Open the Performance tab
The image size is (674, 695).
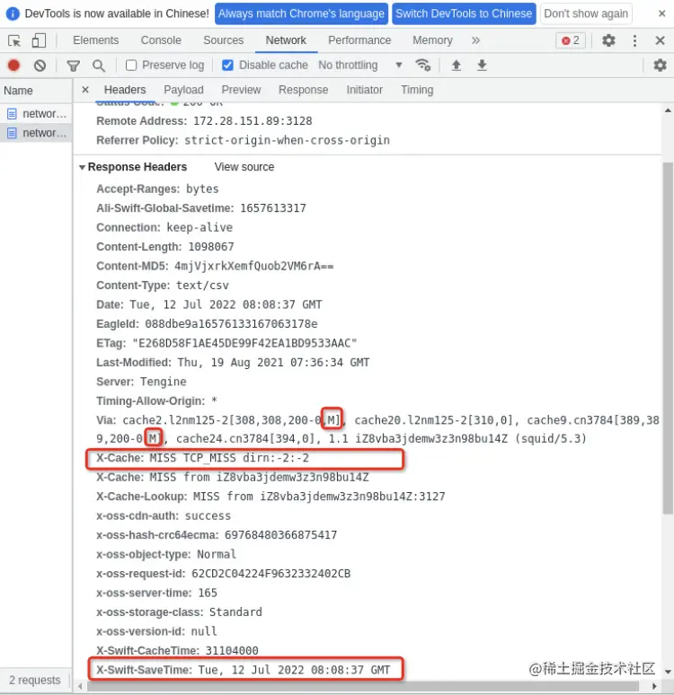coord(359,40)
